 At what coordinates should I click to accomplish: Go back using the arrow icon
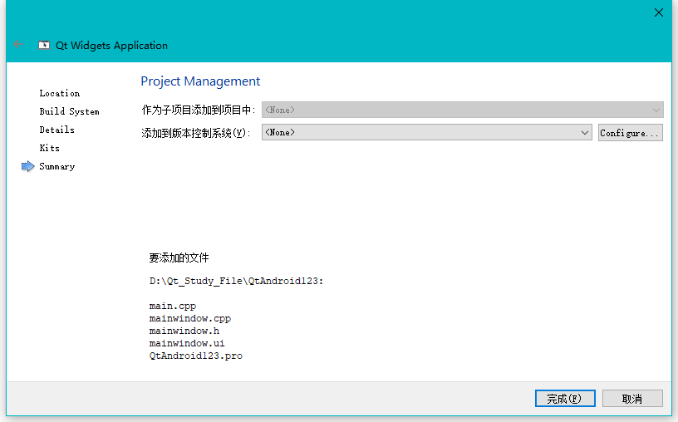pos(18,44)
